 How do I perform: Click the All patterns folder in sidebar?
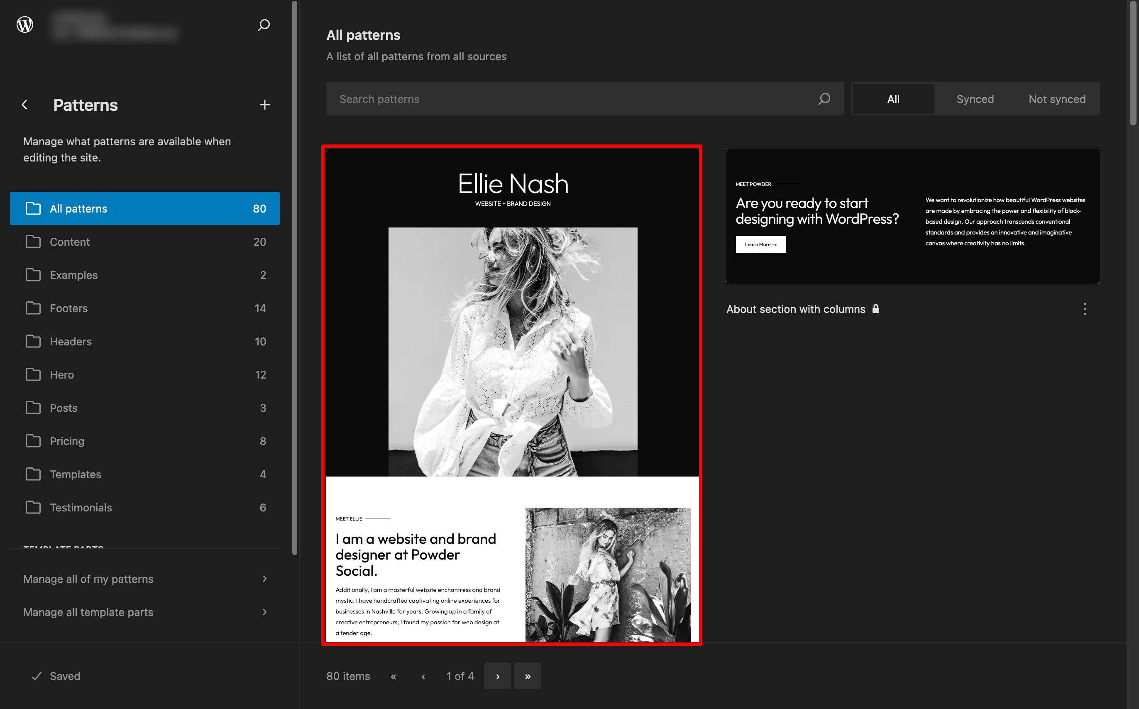pyautogui.click(x=144, y=208)
